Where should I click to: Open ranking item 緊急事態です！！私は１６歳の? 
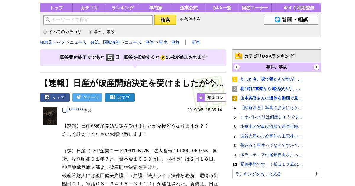tap(271, 164)
